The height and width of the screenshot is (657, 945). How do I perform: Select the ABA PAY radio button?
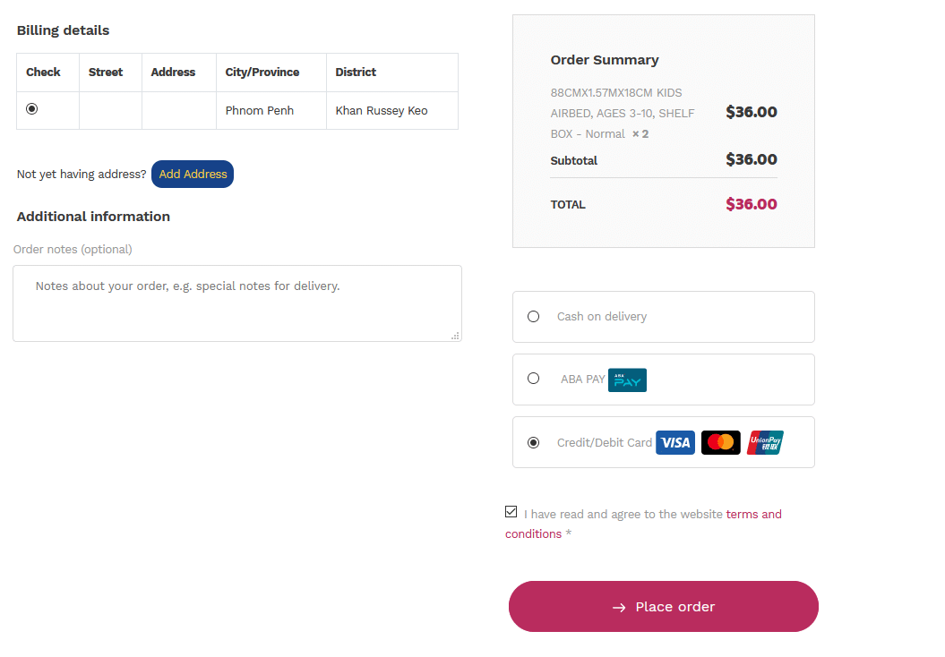click(534, 379)
